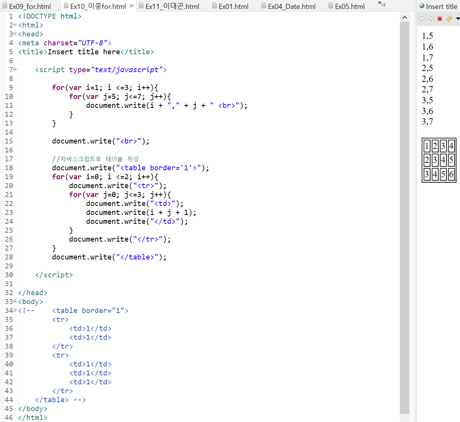Viewport: 460px width, 422px height.
Task: Click the document.write(i + j + 1) line
Action: [141, 212]
